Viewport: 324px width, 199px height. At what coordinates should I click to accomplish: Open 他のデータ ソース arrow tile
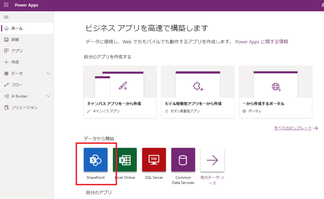[212, 160]
